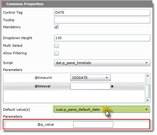Focus the @p_value input field
Image resolution: width=157 pixels, height=135 pixels.
pos(93,124)
